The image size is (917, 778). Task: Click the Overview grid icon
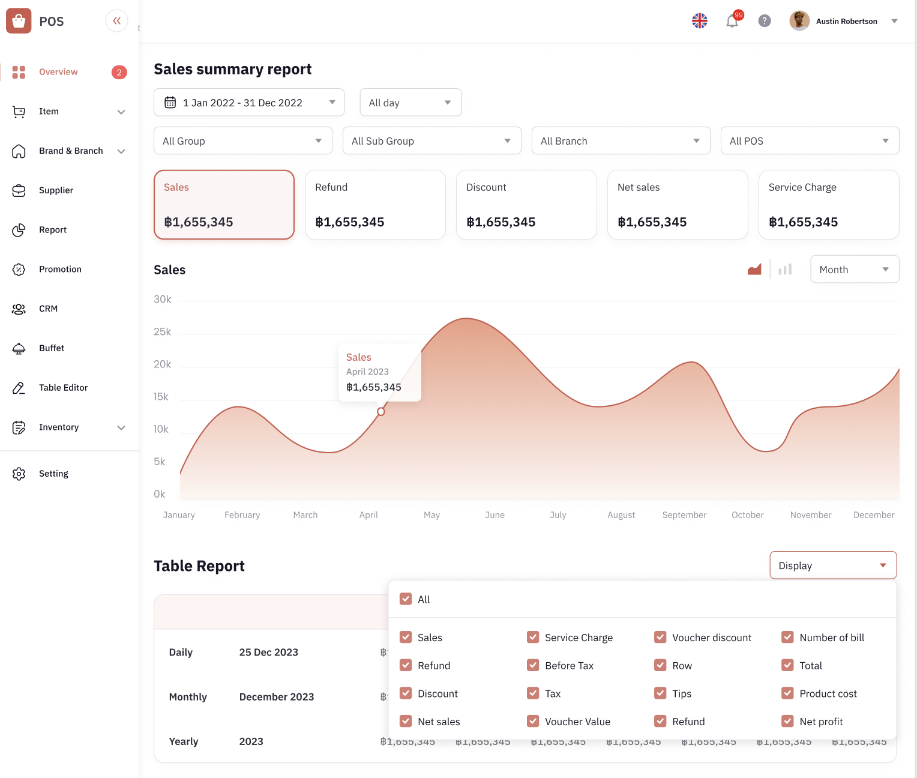coord(19,72)
